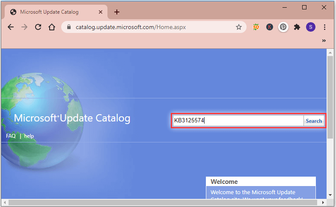Image resolution: width=336 pixels, height=207 pixels.
Task: Click the vertical scrollbar thumb
Action: pyautogui.click(x=330, y=97)
